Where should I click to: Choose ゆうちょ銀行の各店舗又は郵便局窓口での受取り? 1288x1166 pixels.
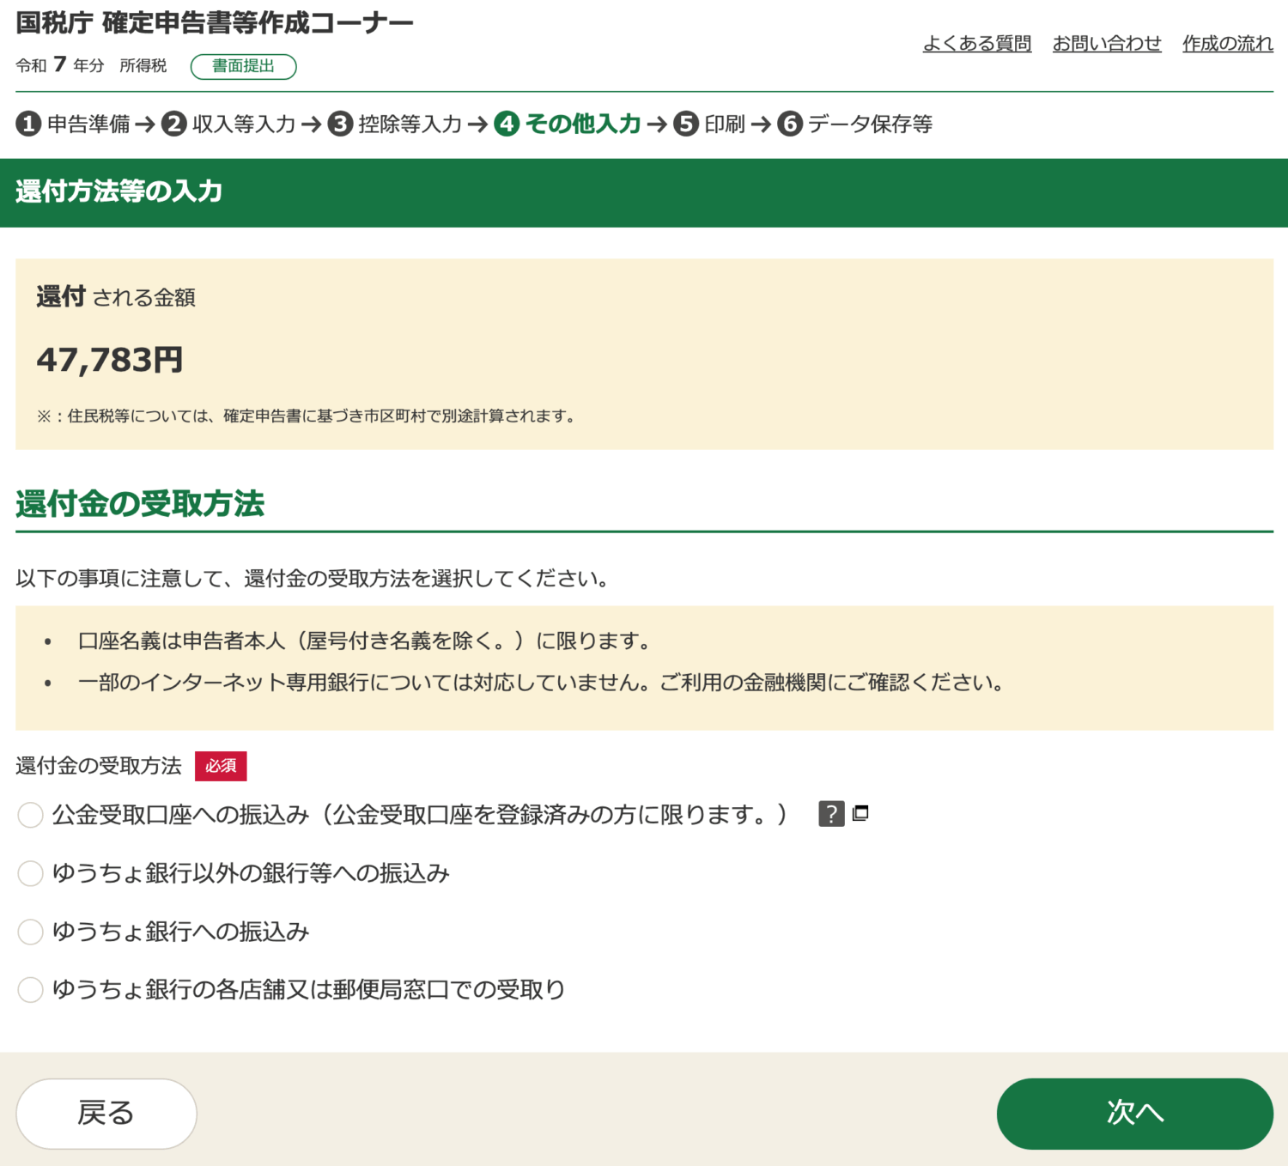coord(30,989)
